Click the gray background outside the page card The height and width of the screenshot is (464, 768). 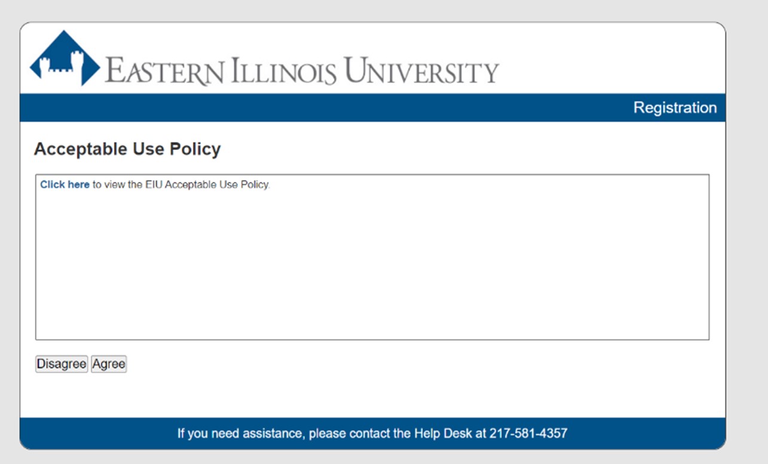[x=747, y=239]
